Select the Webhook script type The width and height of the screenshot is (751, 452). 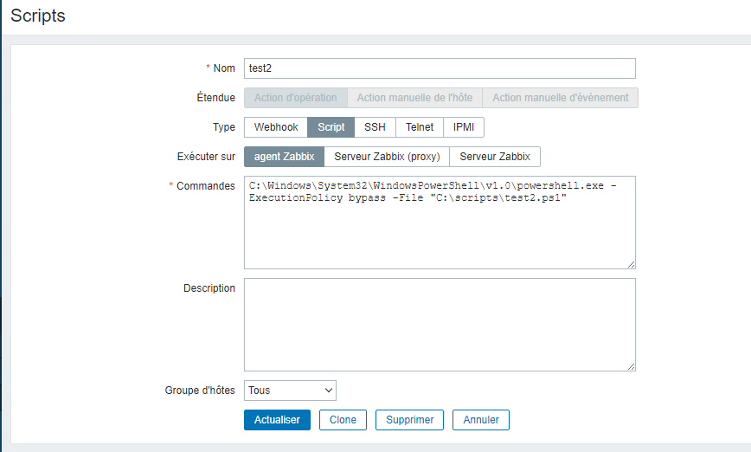point(276,127)
